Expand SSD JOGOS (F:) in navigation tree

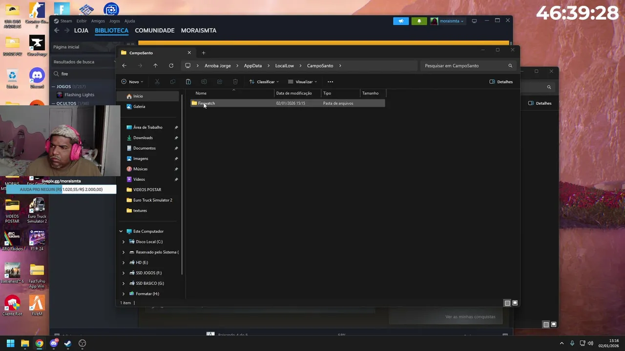pyautogui.click(x=124, y=273)
